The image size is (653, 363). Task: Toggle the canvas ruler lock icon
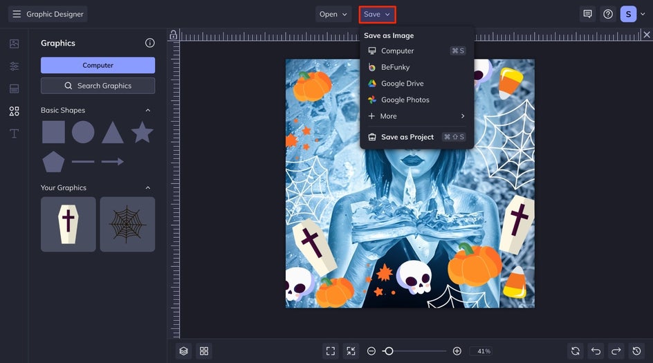173,35
